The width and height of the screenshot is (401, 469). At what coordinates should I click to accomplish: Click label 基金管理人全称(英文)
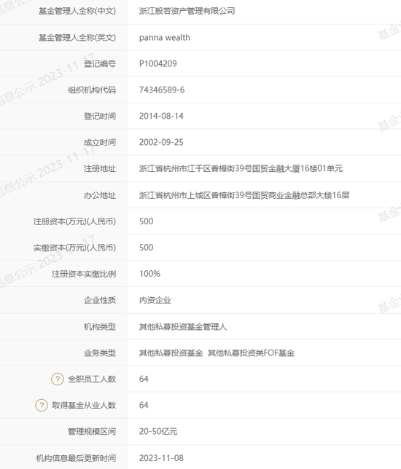click(77, 38)
